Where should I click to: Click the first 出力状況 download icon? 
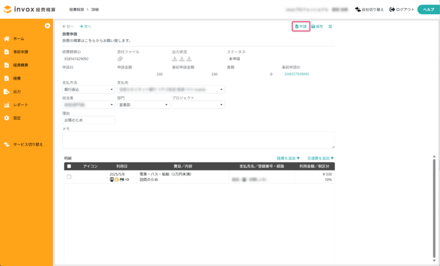(x=174, y=59)
